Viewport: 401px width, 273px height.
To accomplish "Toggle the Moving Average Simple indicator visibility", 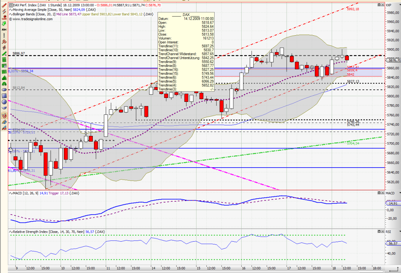I will click(11, 10).
